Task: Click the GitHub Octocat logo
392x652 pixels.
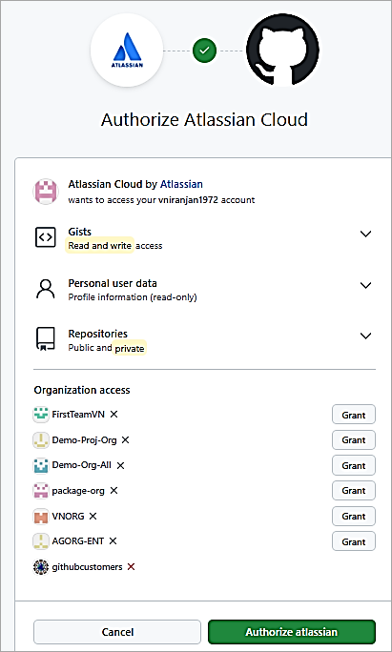Action: point(282,50)
